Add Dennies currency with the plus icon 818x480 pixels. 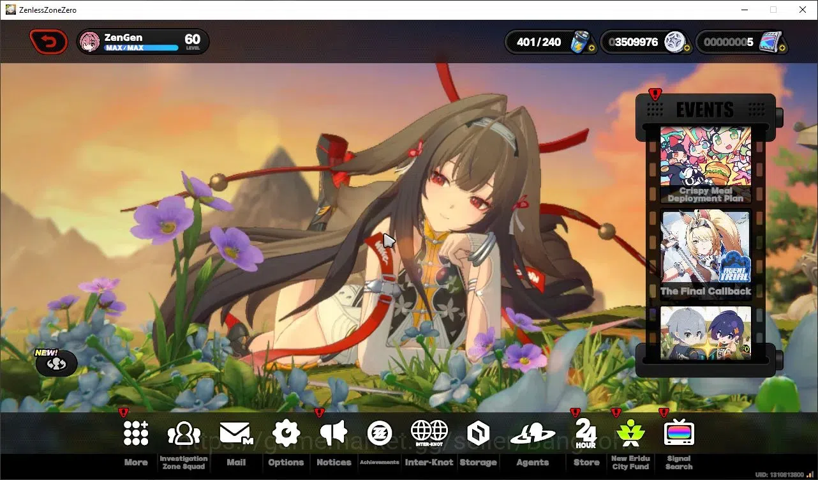687,48
